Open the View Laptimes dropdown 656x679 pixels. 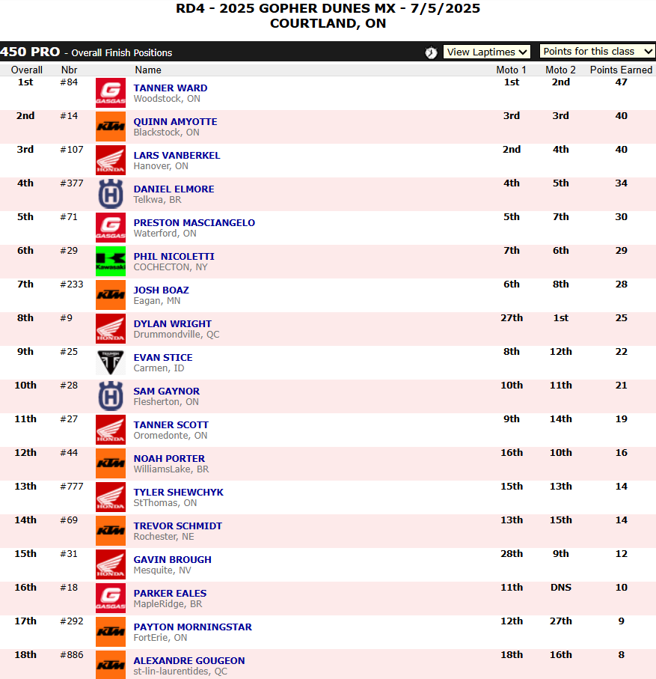click(487, 52)
